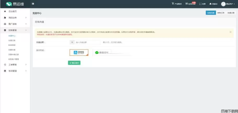Select 充值中心 submenu item
This screenshot has width=238, height=113.
pyautogui.click(x=12, y=36)
